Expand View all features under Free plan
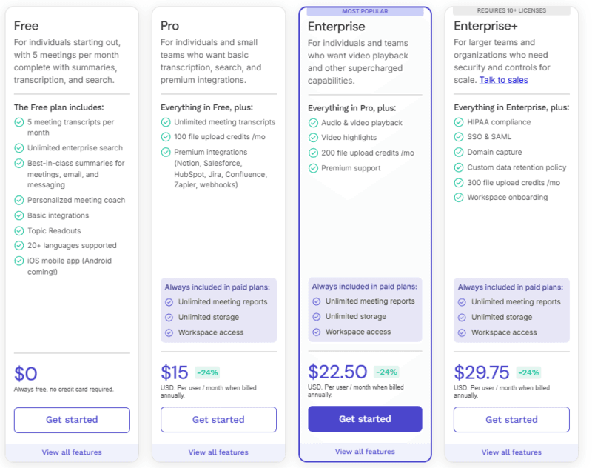The height and width of the screenshot is (468, 592). (x=71, y=452)
